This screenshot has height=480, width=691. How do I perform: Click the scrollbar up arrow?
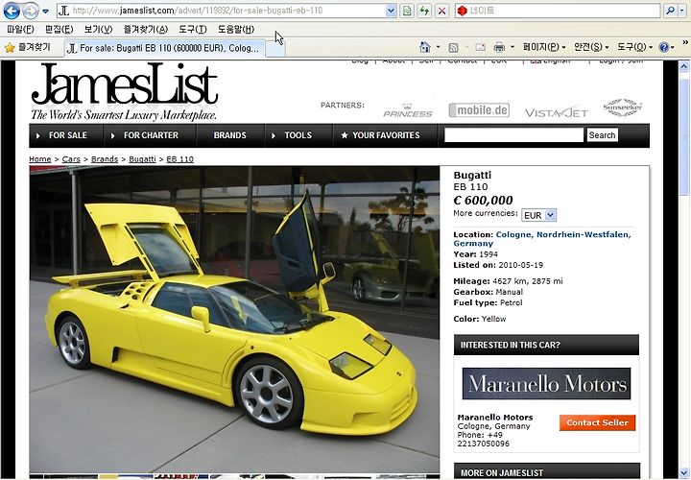(684, 67)
